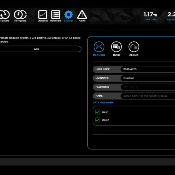175x175 pixels.
Task: Click the USERNAME label
Action: point(102,78)
